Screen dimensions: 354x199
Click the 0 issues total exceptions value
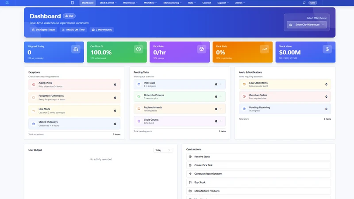tap(116, 134)
